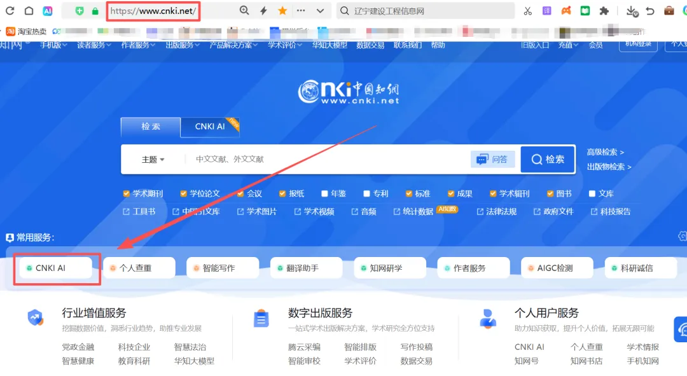This screenshot has width=687, height=376.
Task: Click the zoom magnifier icon in address bar
Action: click(x=244, y=11)
